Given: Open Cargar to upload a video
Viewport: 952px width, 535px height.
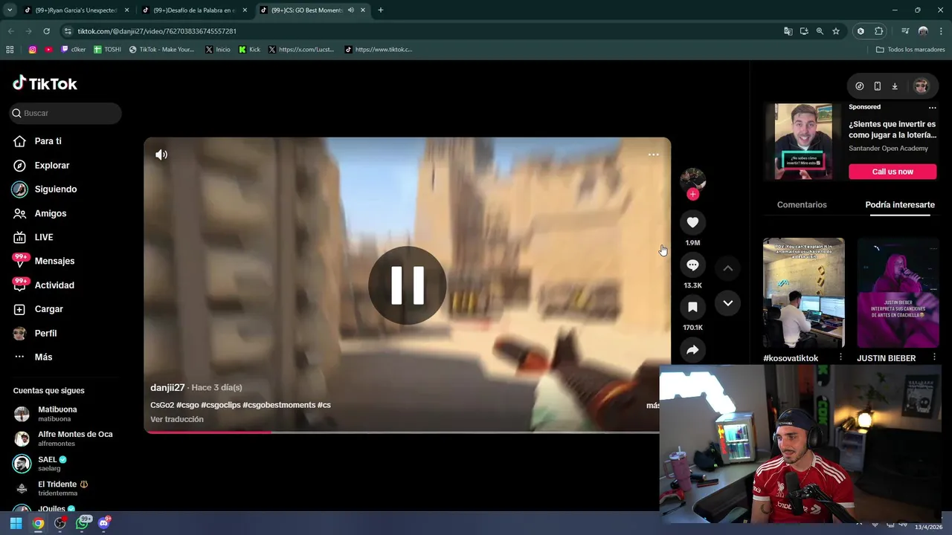Looking at the screenshot, I should 48,309.
